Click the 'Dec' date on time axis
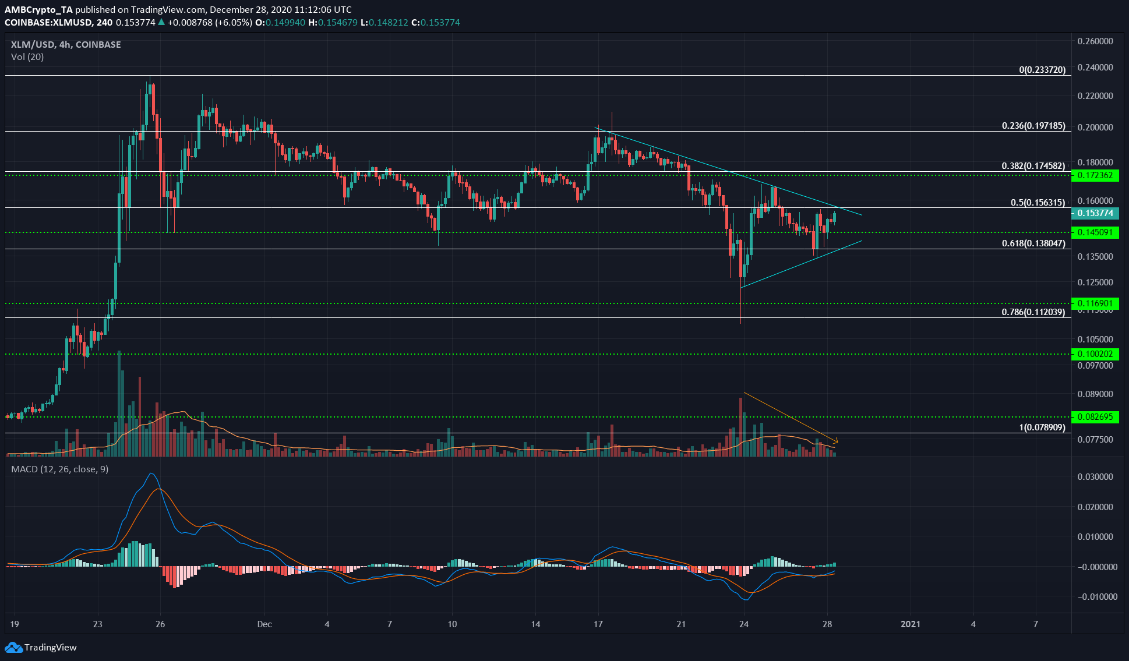 coord(264,624)
